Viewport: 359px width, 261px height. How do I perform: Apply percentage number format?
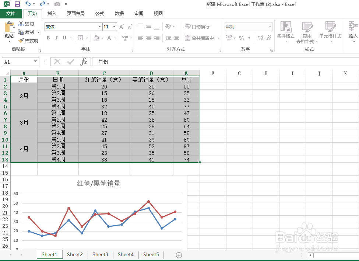coord(242,38)
